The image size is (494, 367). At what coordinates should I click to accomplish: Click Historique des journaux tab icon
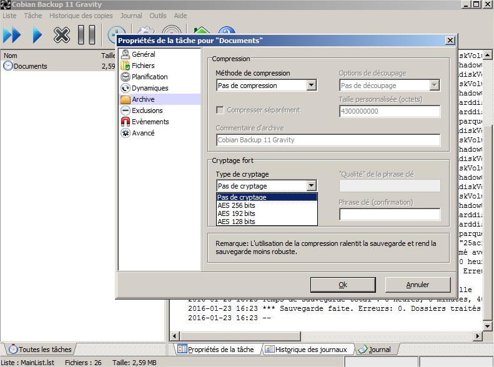pos(269,349)
